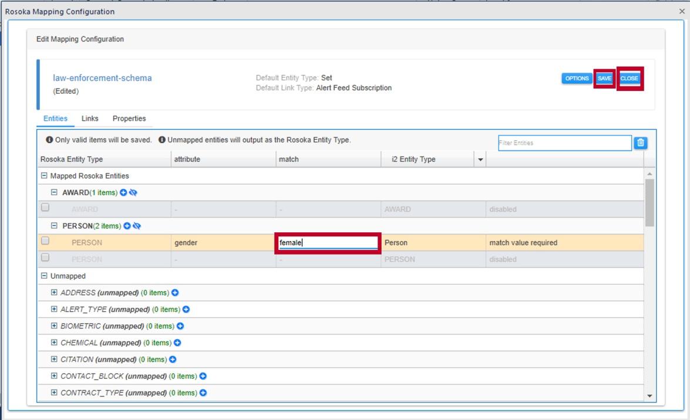
Task: Click inside the Filter Entities input field
Action: pos(564,143)
